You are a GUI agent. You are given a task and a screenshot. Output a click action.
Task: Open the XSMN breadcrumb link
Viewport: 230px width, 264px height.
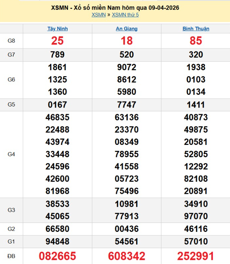click(x=98, y=15)
